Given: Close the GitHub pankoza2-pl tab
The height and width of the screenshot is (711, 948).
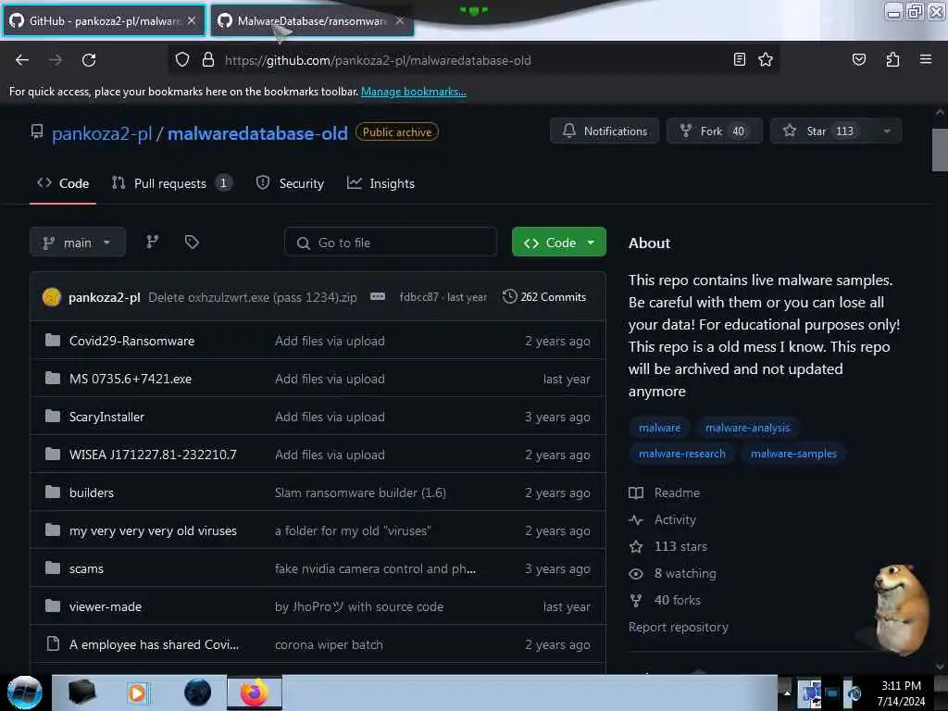Looking at the screenshot, I should (x=192, y=20).
